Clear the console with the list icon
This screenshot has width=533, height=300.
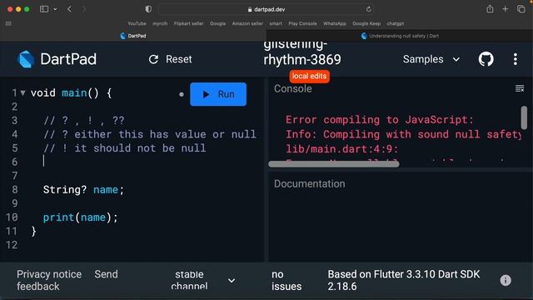point(520,89)
